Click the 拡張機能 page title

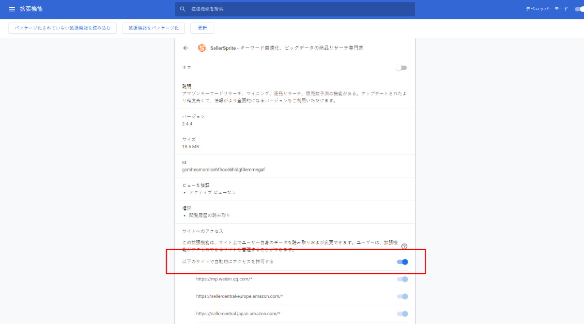(31, 9)
